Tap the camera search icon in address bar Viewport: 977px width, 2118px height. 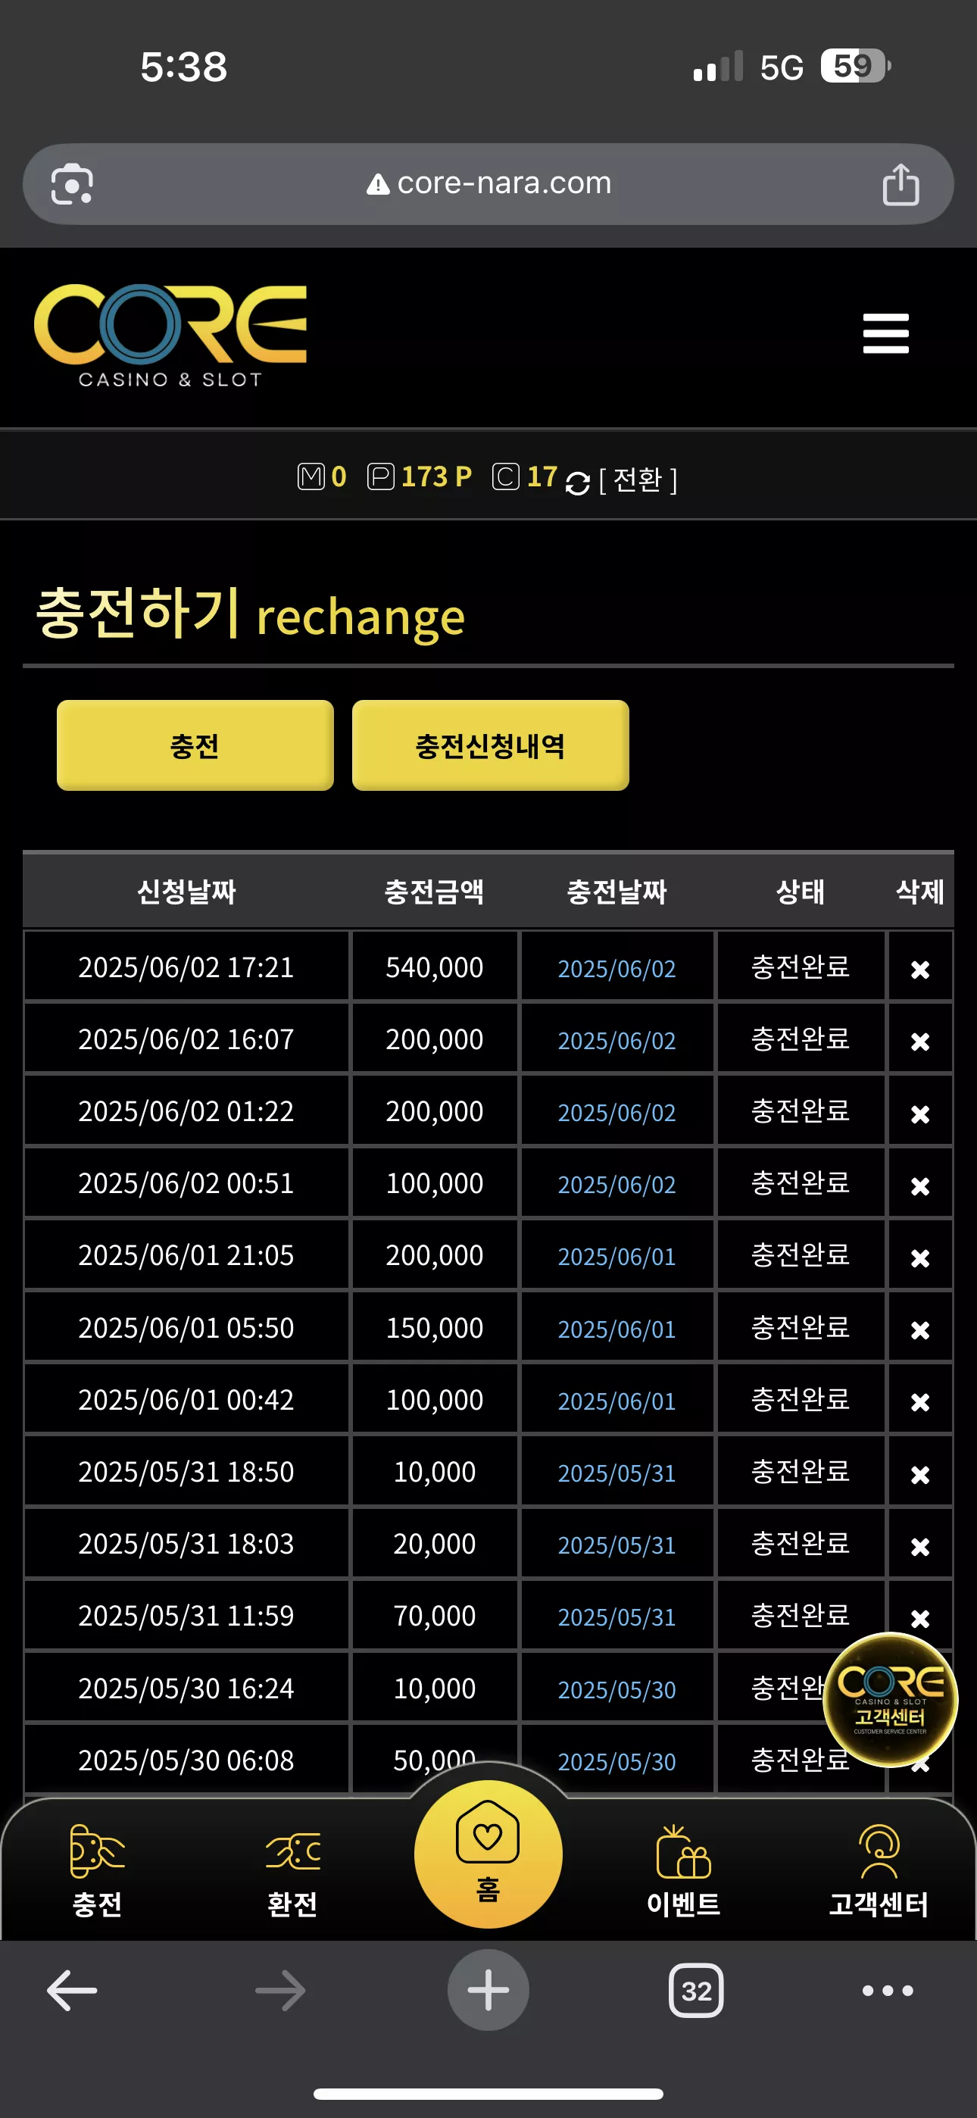click(73, 184)
